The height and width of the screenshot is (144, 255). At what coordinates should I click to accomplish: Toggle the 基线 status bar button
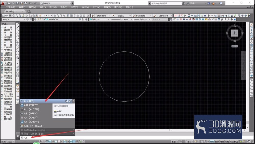[x=217, y=142]
